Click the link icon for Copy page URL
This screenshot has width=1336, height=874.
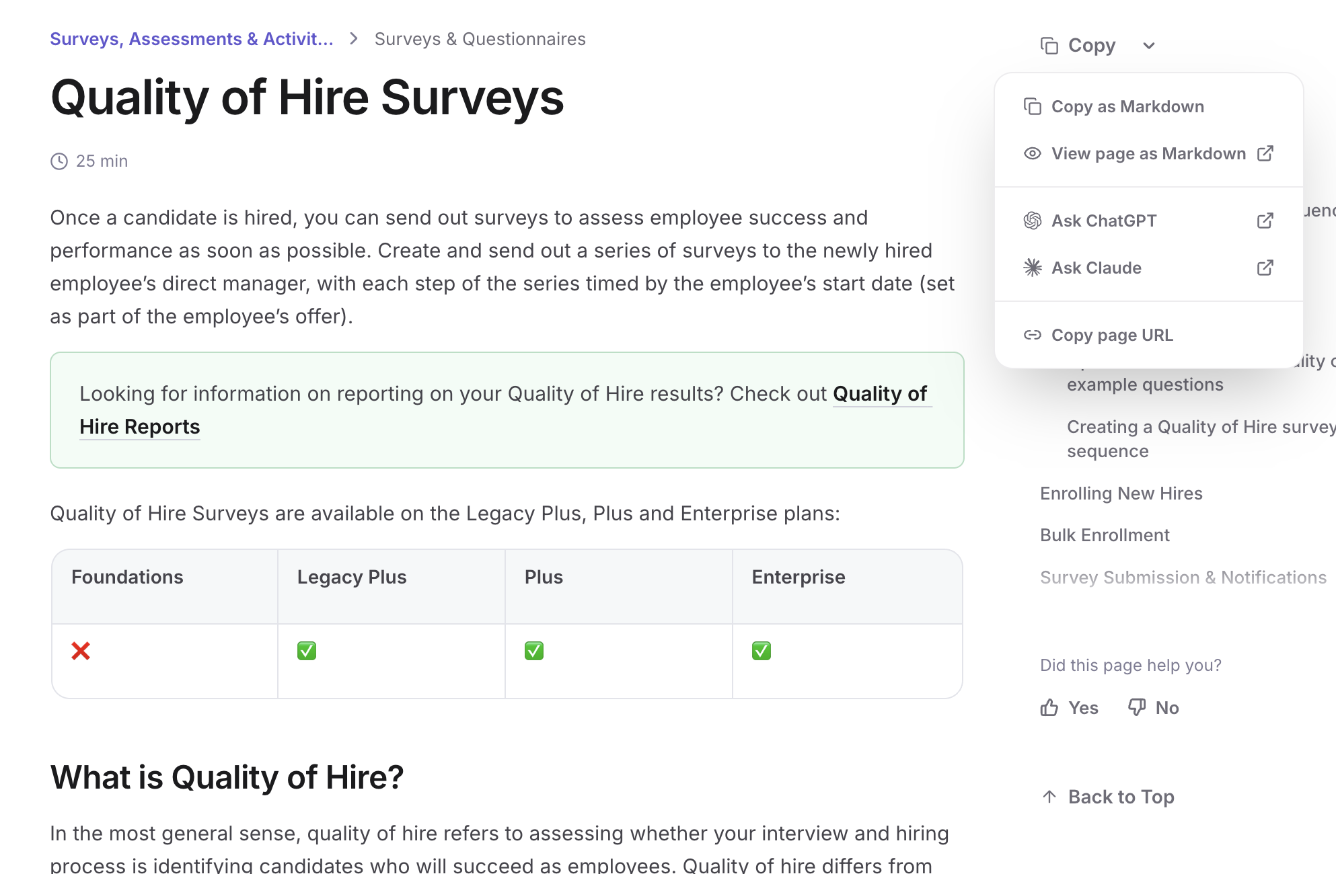pyautogui.click(x=1033, y=335)
